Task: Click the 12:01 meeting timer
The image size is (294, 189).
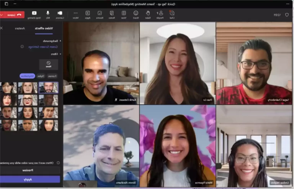Action: 277,15
